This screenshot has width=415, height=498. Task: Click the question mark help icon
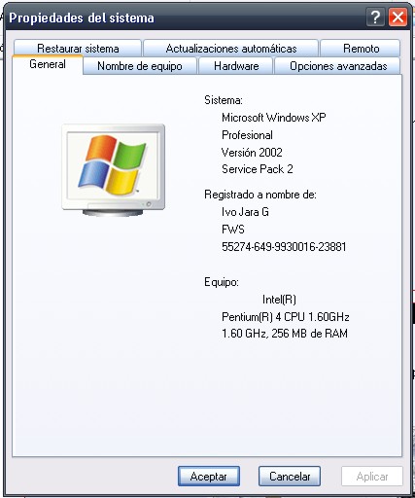(x=375, y=17)
